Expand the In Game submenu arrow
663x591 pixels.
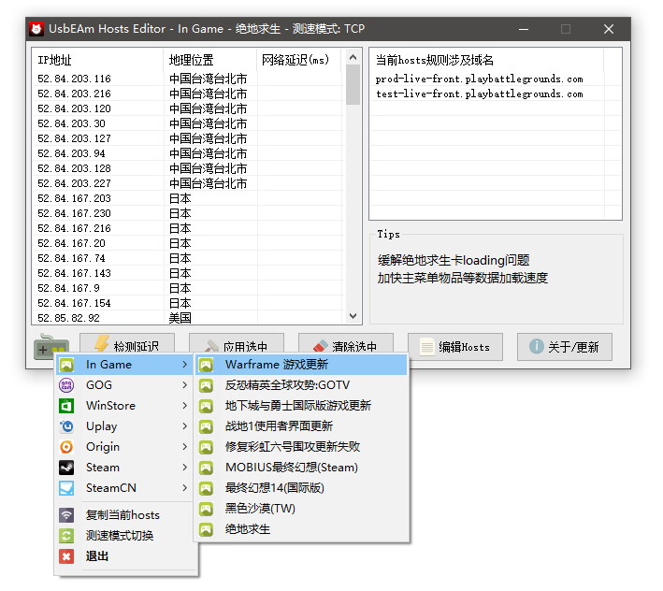pos(185,365)
